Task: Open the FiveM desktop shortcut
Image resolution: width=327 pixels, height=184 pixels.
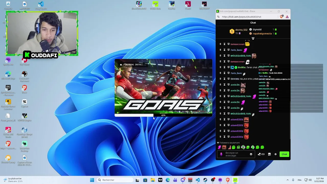Action: [x=188, y=5]
